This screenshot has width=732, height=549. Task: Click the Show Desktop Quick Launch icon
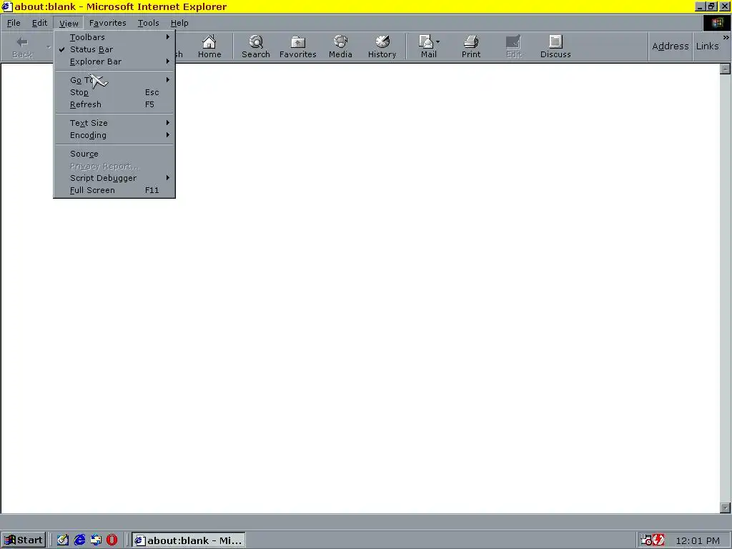[63, 540]
